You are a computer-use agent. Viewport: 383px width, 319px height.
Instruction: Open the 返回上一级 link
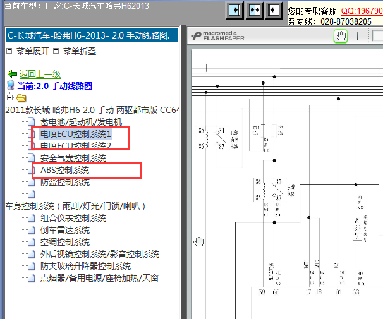[x=40, y=74]
